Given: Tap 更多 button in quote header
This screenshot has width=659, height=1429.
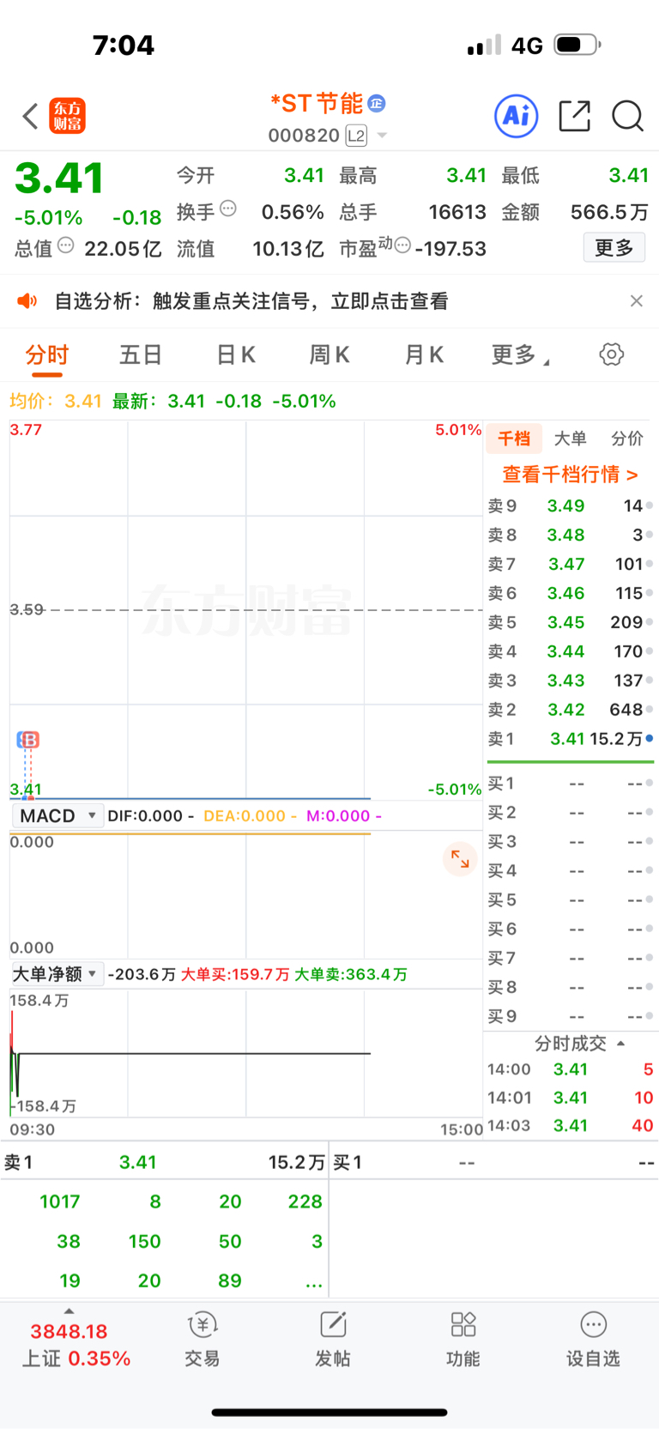Looking at the screenshot, I should point(614,248).
